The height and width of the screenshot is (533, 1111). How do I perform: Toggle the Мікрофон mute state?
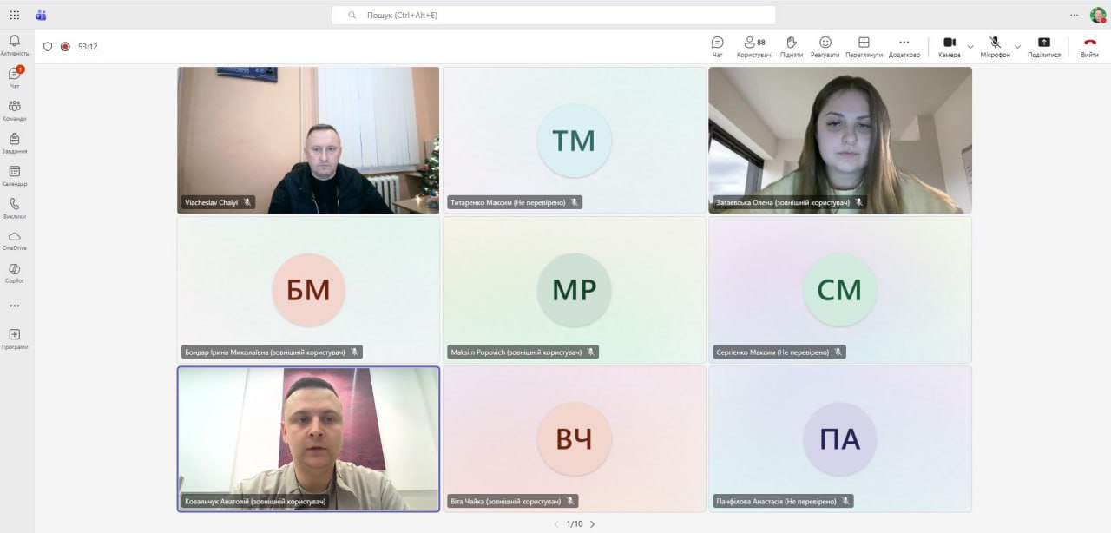(x=995, y=46)
